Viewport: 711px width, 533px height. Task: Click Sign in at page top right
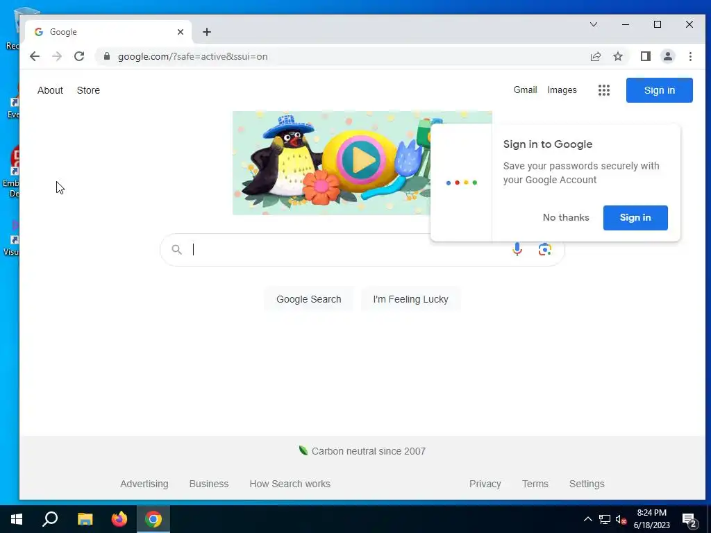tap(660, 90)
